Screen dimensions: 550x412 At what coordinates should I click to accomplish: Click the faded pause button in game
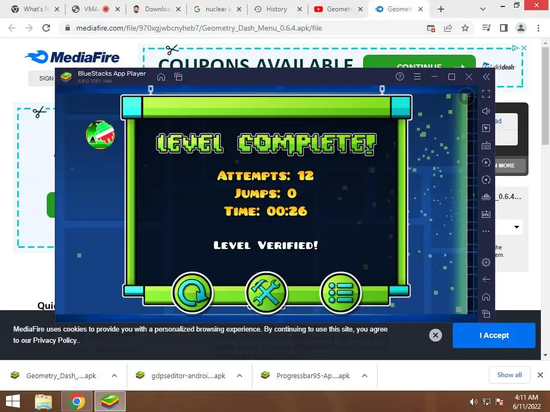466,97
